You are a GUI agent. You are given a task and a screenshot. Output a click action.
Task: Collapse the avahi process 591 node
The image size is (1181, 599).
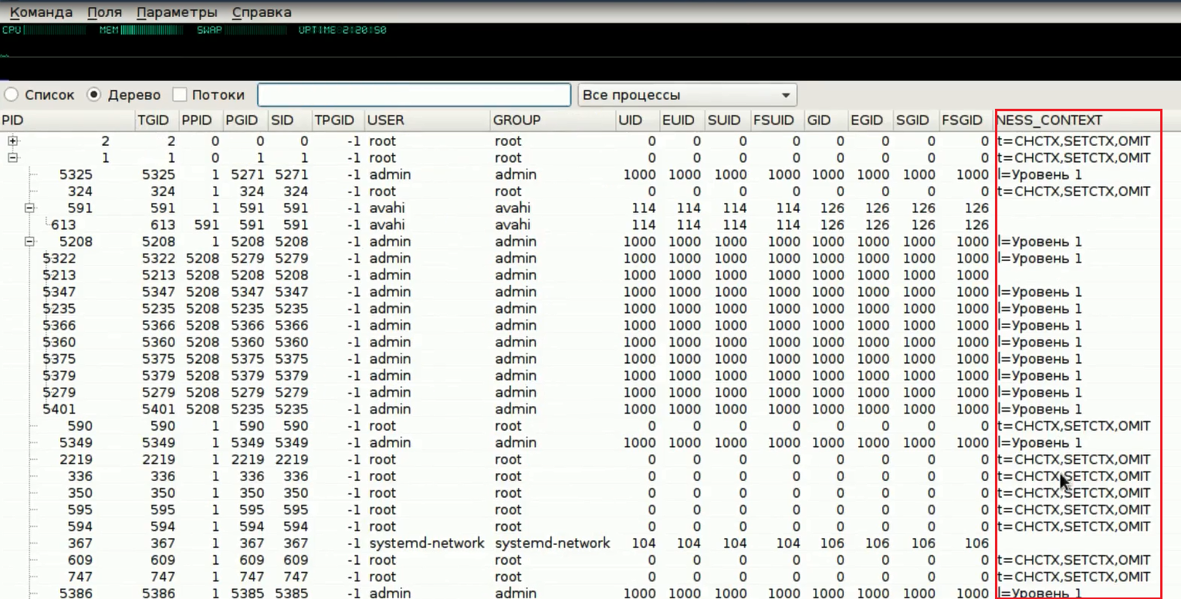pyautogui.click(x=30, y=208)
